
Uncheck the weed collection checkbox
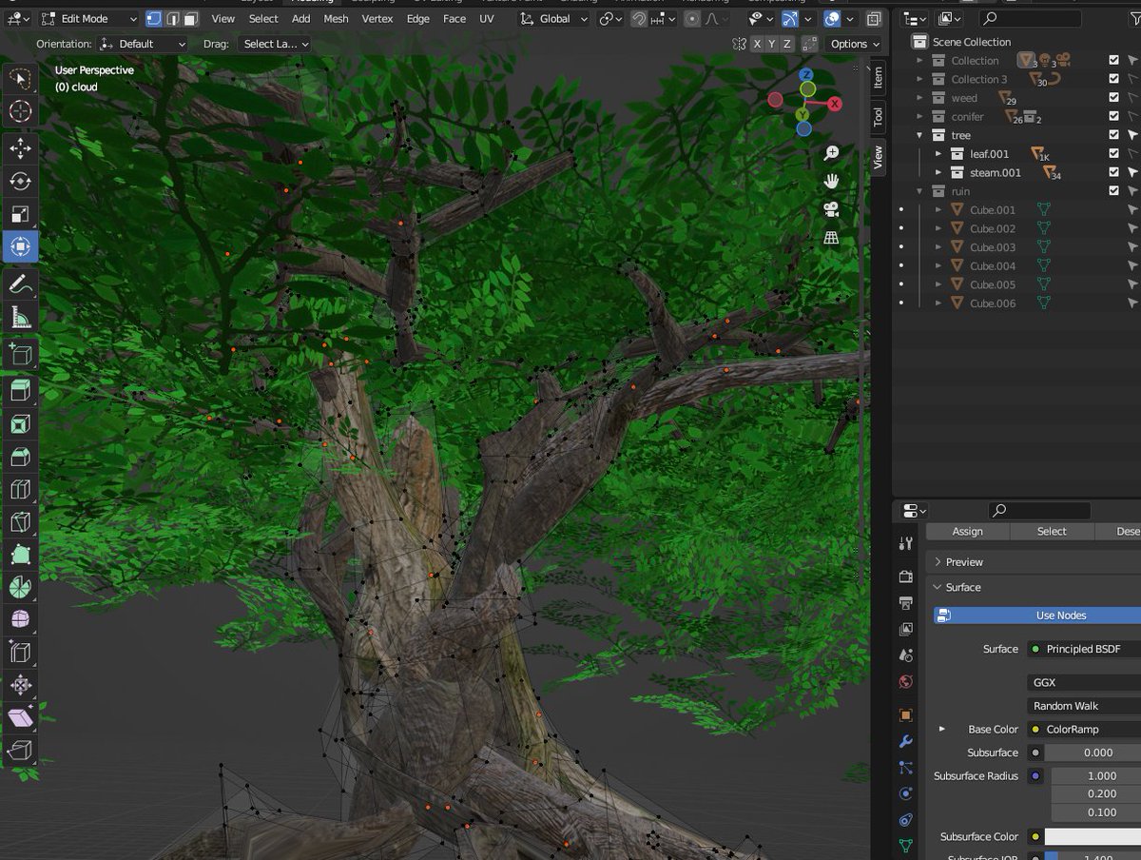(x=1113, y=98)
